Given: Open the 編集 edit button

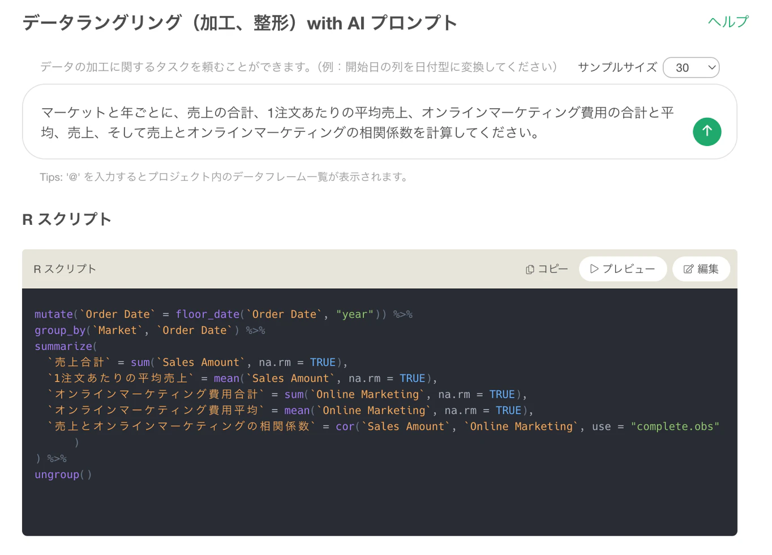Looking at the screenshot, I should [x=701, y=269].
